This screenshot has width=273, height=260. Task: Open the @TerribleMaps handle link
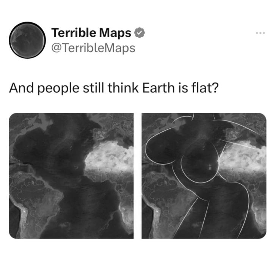(93, 48)
